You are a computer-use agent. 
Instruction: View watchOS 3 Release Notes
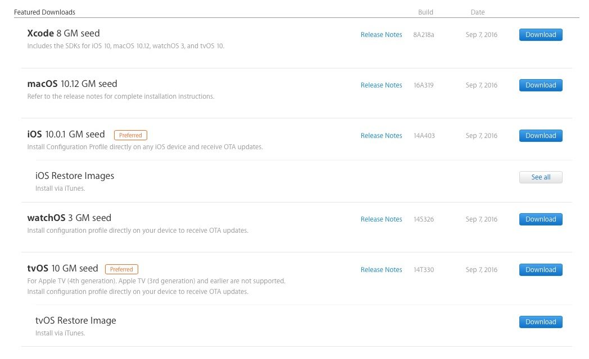[381, 219]
